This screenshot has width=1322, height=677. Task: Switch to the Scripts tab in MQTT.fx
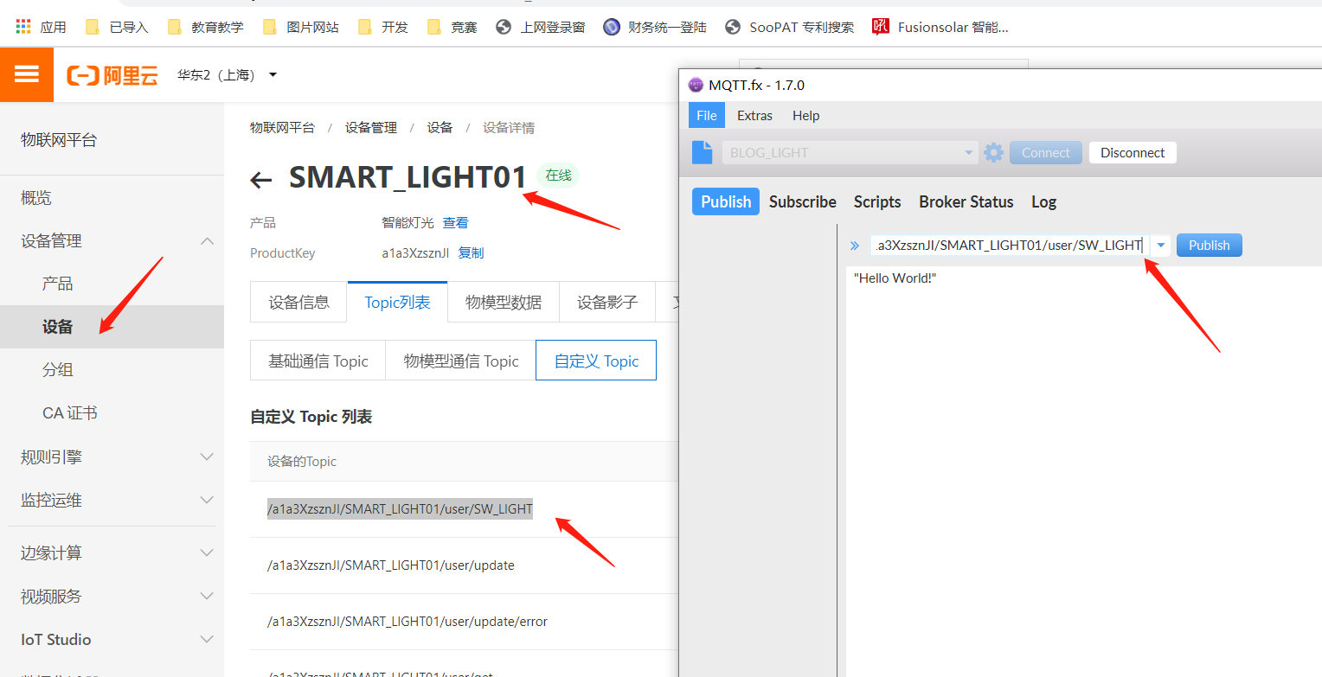point(877,201)
